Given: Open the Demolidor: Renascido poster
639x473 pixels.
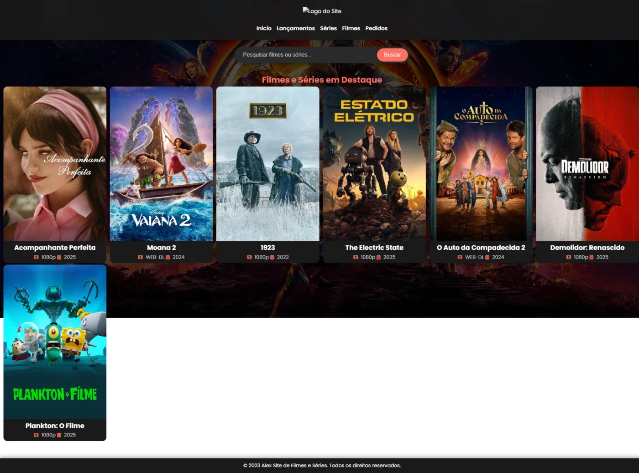Looking at the screenshot, I should (587, 164).
